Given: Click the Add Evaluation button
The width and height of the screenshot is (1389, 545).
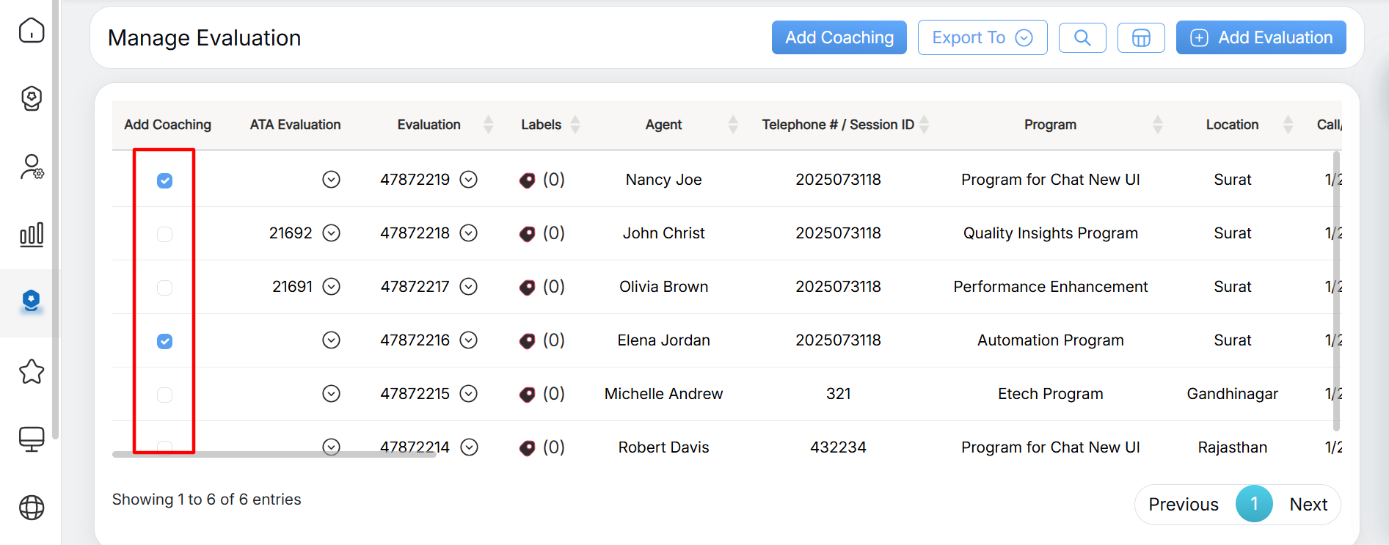Looking at the screenshot, I should click(x=1261, y=37).
